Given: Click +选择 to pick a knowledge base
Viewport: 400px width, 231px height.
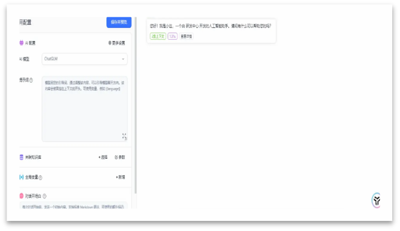Looking at the screenshot, I should point(103,157).
